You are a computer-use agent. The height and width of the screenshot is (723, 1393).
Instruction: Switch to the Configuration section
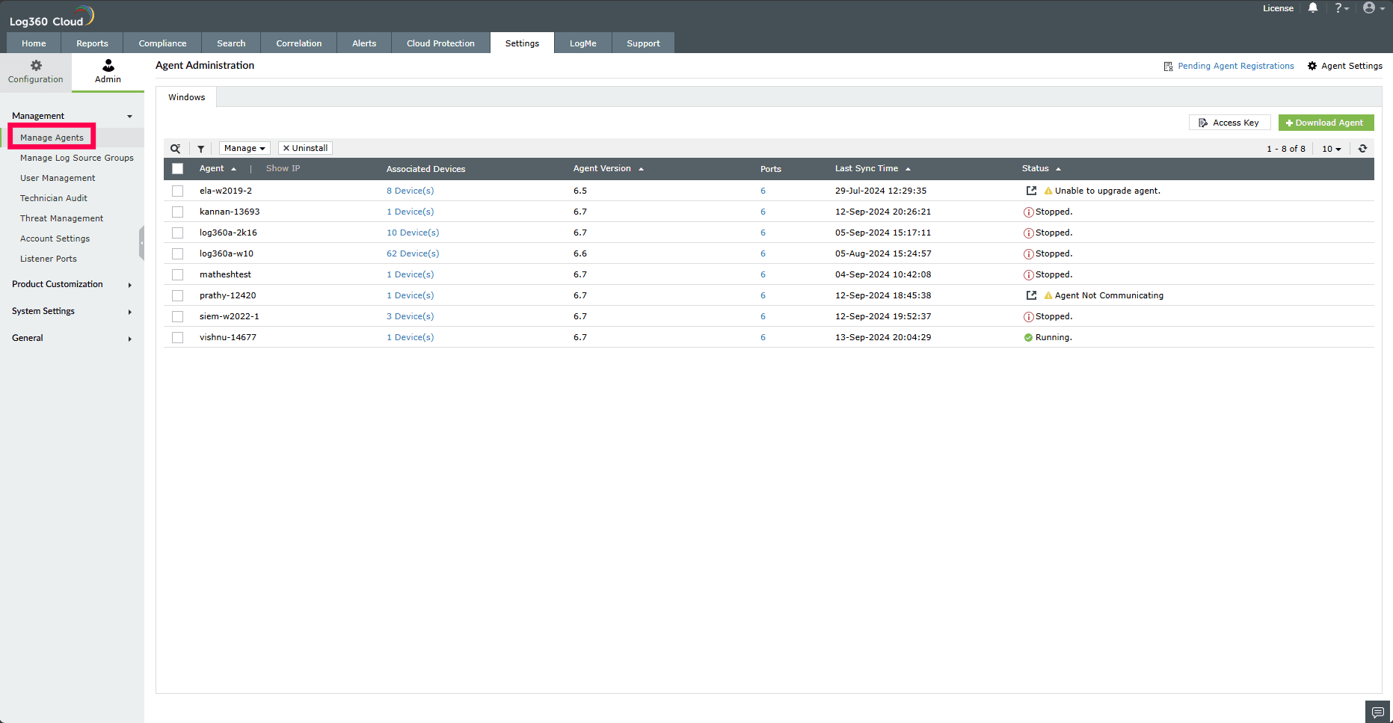[36, 72]
